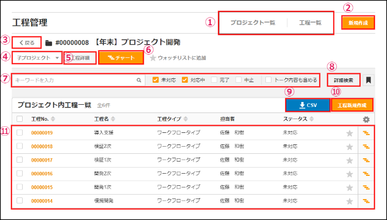The height and width of the screenshot is (220, 387).
Task: Click the 新規作成 button
Action: pyautogui.click(x=358, y=23)
